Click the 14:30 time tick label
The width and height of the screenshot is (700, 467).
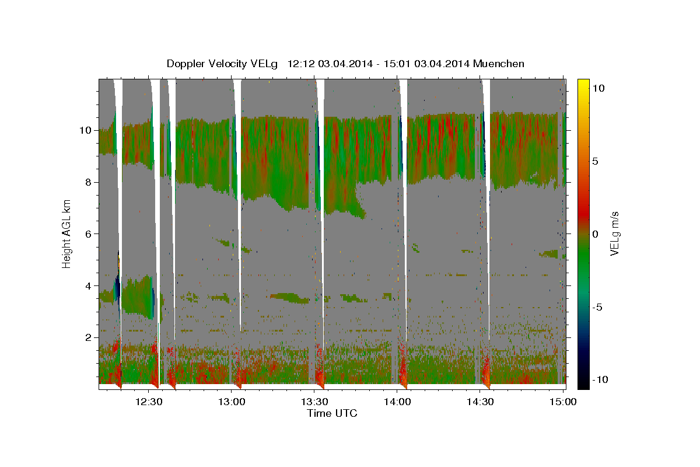point(480,402)
